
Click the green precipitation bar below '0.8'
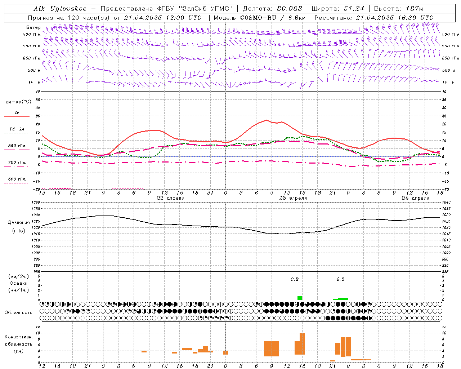coord(300,298)
